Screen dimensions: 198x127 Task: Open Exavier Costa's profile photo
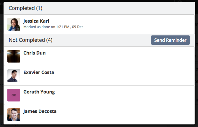click(14, 76)
